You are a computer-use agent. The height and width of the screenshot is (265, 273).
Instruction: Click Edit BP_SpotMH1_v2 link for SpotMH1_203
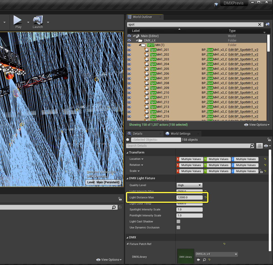(243, 59)
